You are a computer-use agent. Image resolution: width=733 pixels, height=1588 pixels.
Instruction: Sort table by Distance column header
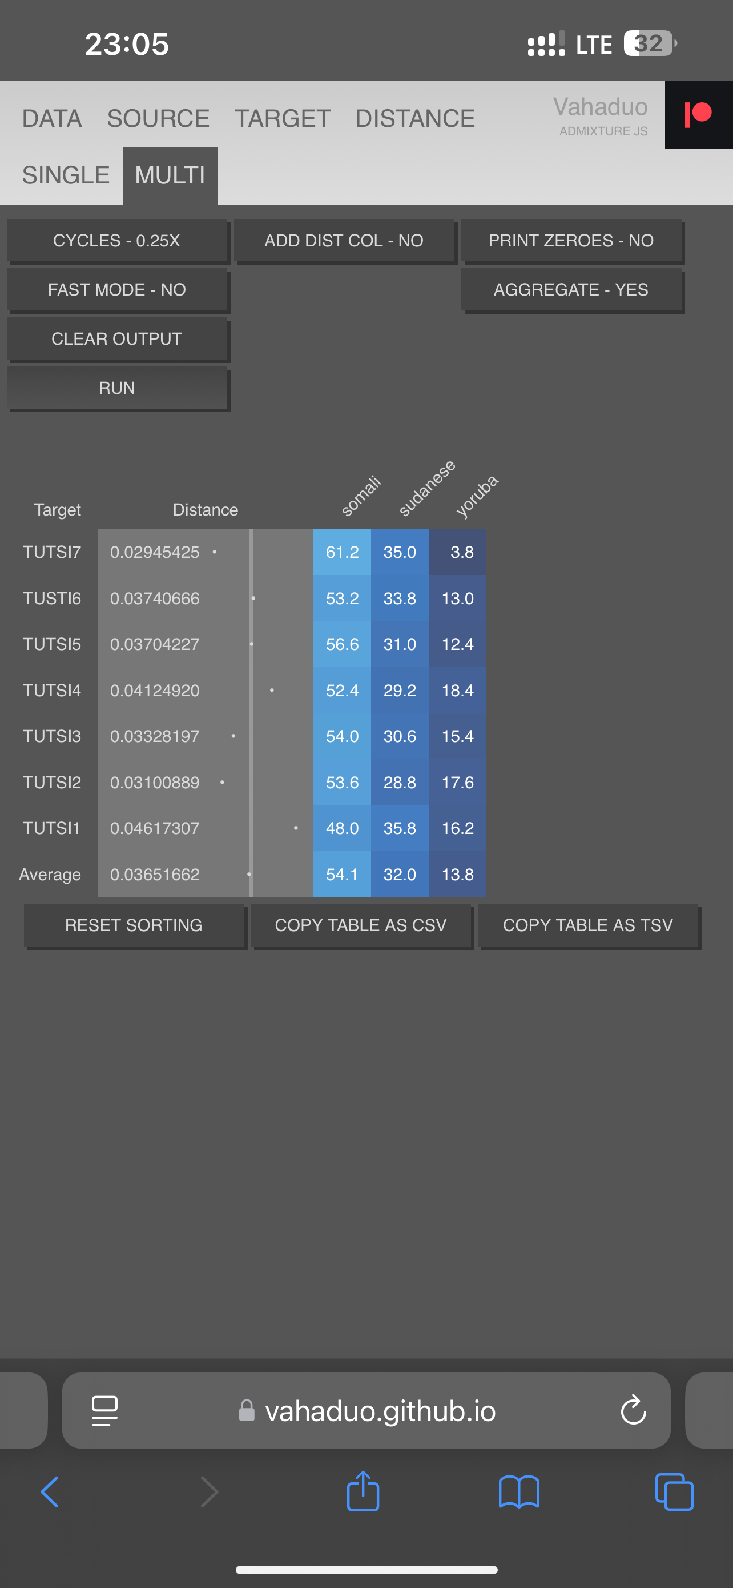coord(205,510)
